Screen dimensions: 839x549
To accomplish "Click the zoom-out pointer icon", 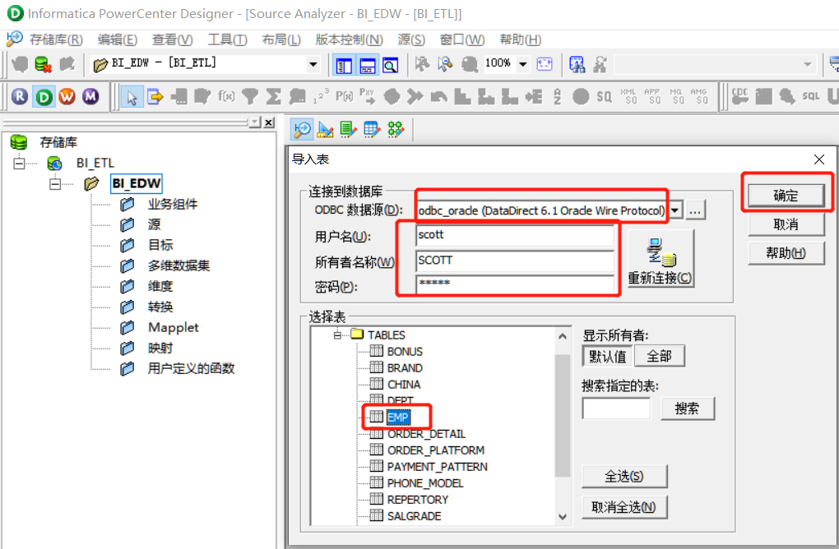I will pyautogui.click(x=445, y=65).
